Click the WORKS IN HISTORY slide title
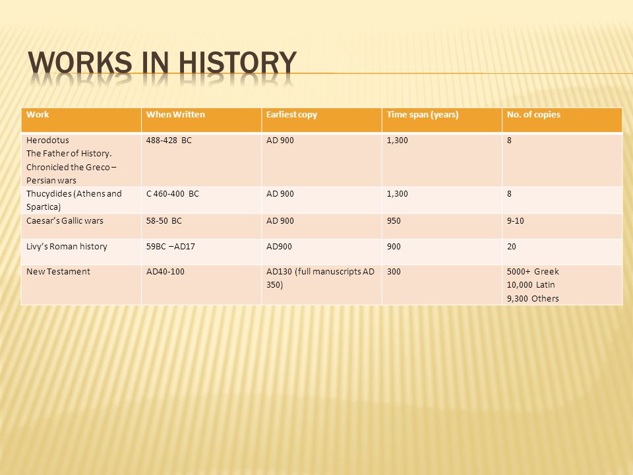Image resolution: width=633 pixels, height=475 pixels. 162,63
